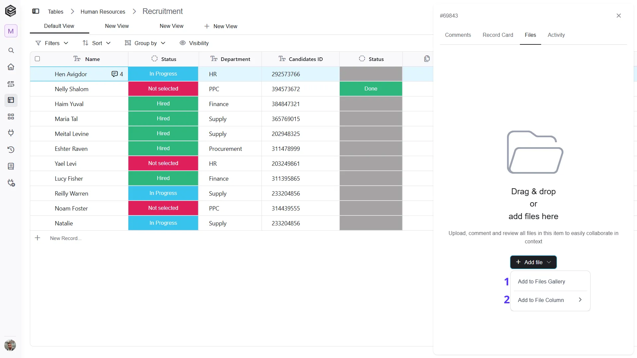Viewport: 637px width, 358px height.
Task: Open the plug settings icon in the sidebar
Action: coord(11,183)
